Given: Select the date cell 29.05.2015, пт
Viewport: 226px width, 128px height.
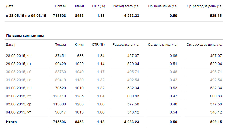Looking at the screenshot, I should (18, 64).
